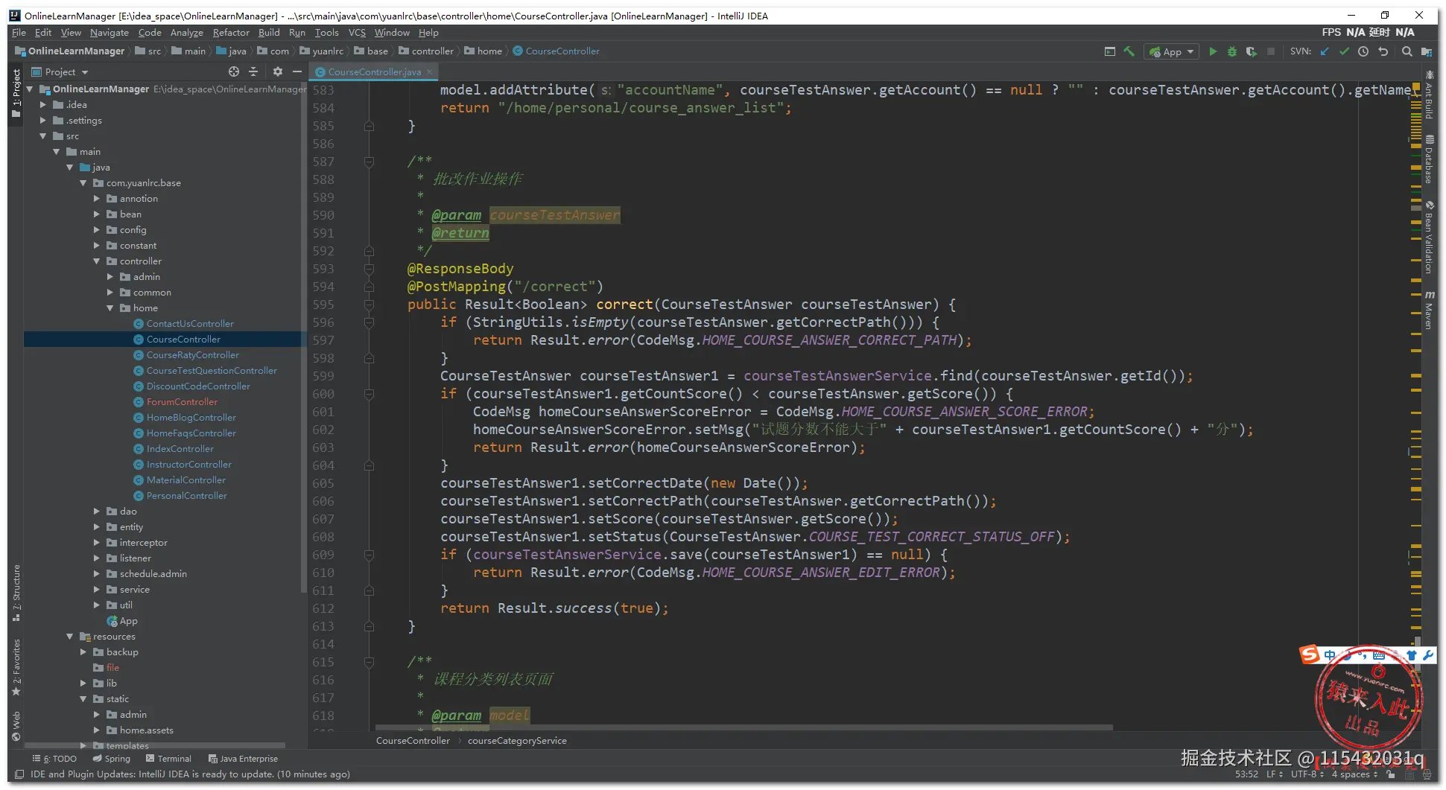Click the editor horizontal scrollbar

pos(743,727)
